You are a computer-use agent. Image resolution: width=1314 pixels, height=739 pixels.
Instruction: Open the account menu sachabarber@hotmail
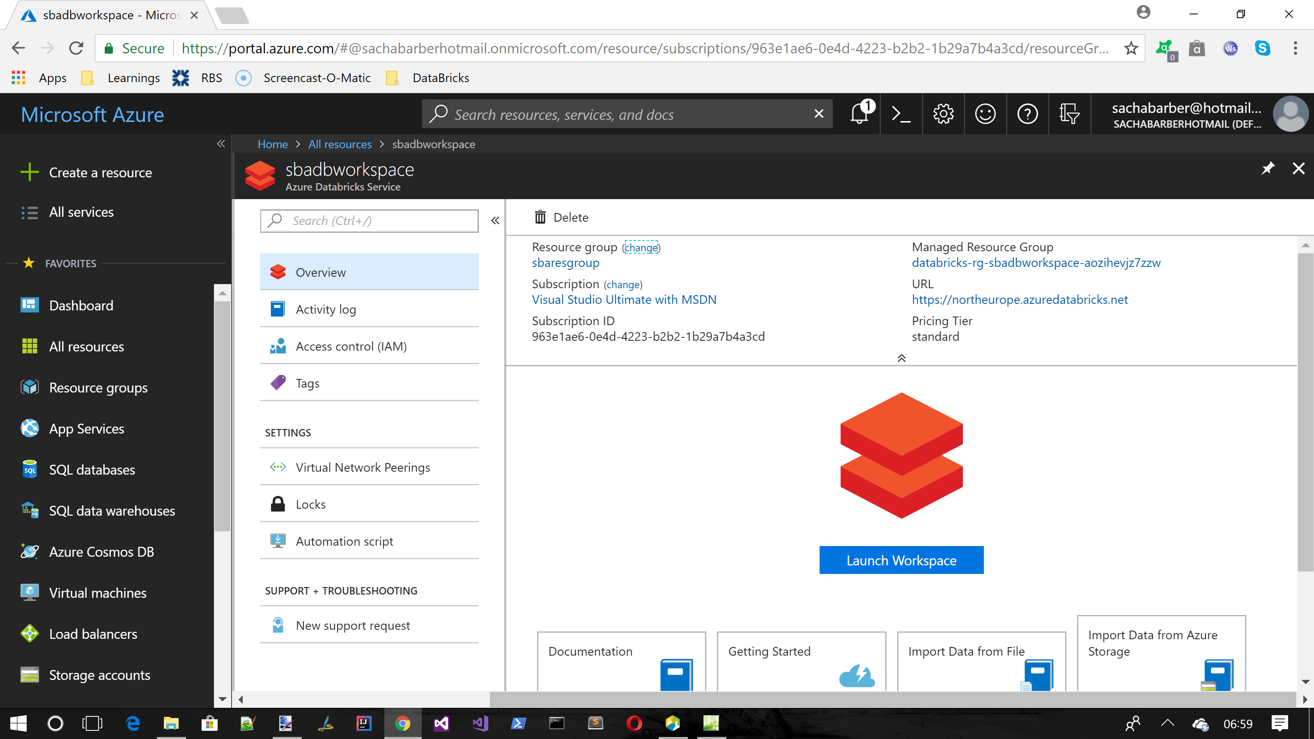click(1203, 114)
